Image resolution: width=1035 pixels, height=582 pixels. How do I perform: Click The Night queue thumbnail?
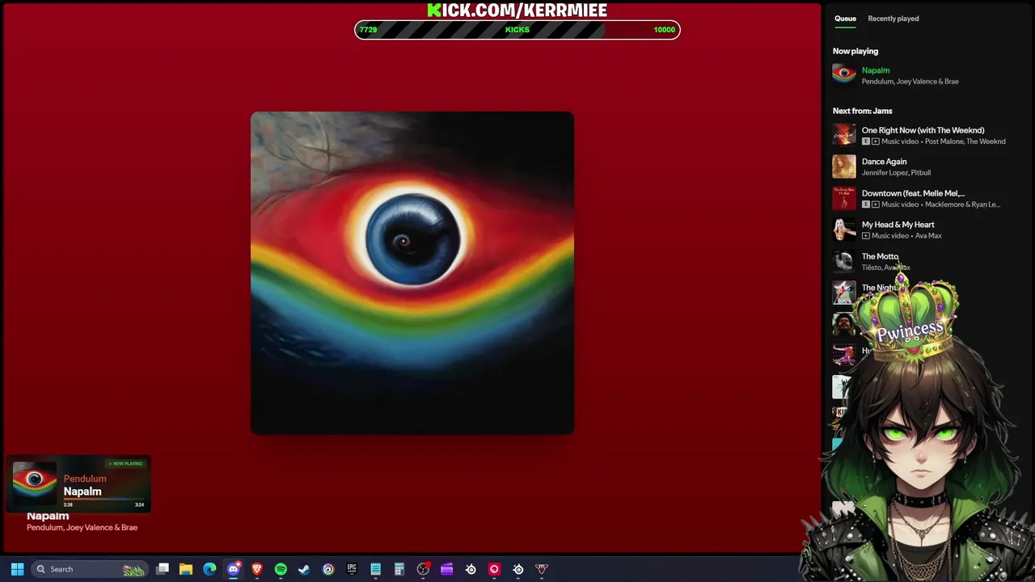844,293
